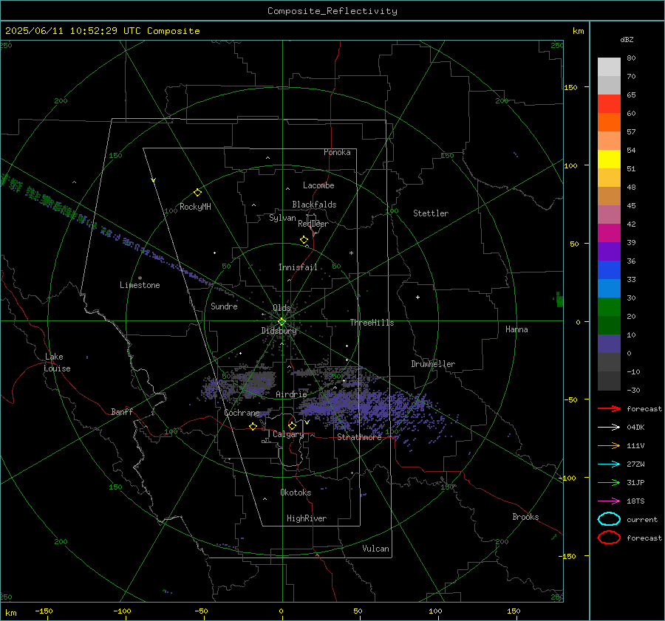This screenshot has height=621, width=665.
Task: Click the Sundre map label
Action: (x=224, y=306)
